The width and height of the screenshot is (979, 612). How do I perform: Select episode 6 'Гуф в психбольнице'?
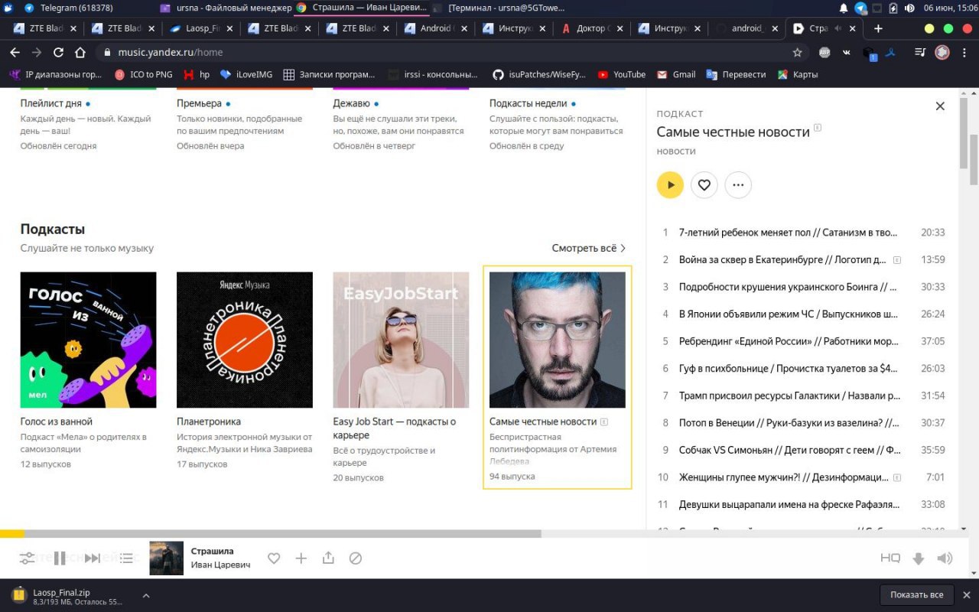(802, 368)
